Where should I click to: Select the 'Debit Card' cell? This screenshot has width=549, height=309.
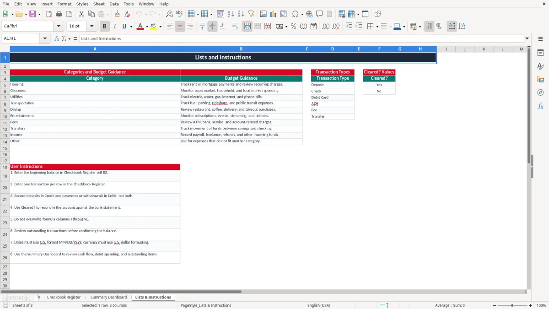click(333, 98)
